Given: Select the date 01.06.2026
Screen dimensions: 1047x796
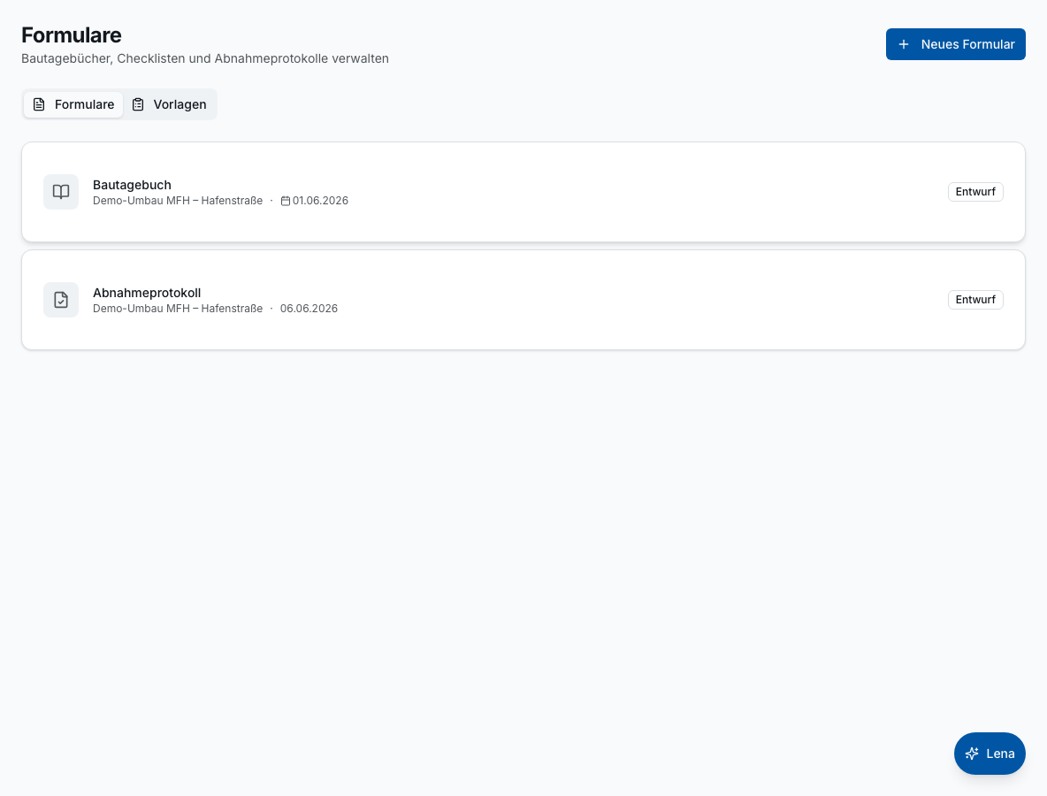Looking at the screenshot, I should pos(320,201).
